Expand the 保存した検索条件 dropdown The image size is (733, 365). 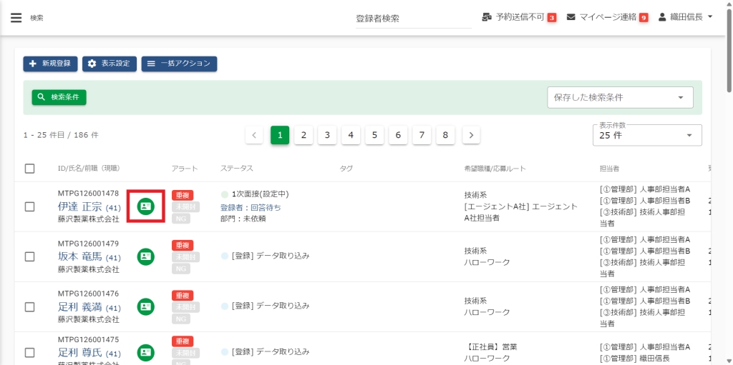620,98
